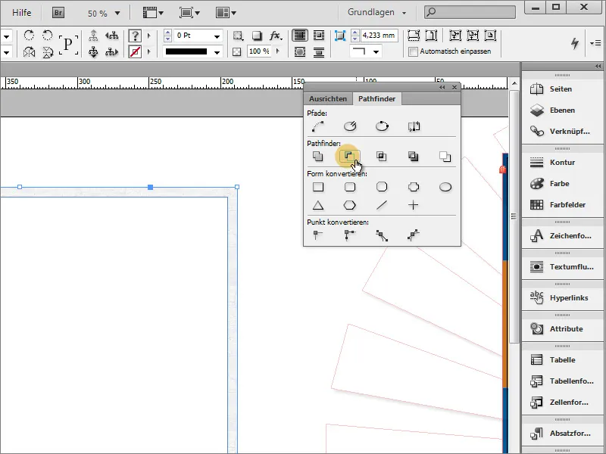Open stroke weight 0 Pt dropdown
Image resolution: width=606 pixels, height=454 pixels.
(217, 36)
